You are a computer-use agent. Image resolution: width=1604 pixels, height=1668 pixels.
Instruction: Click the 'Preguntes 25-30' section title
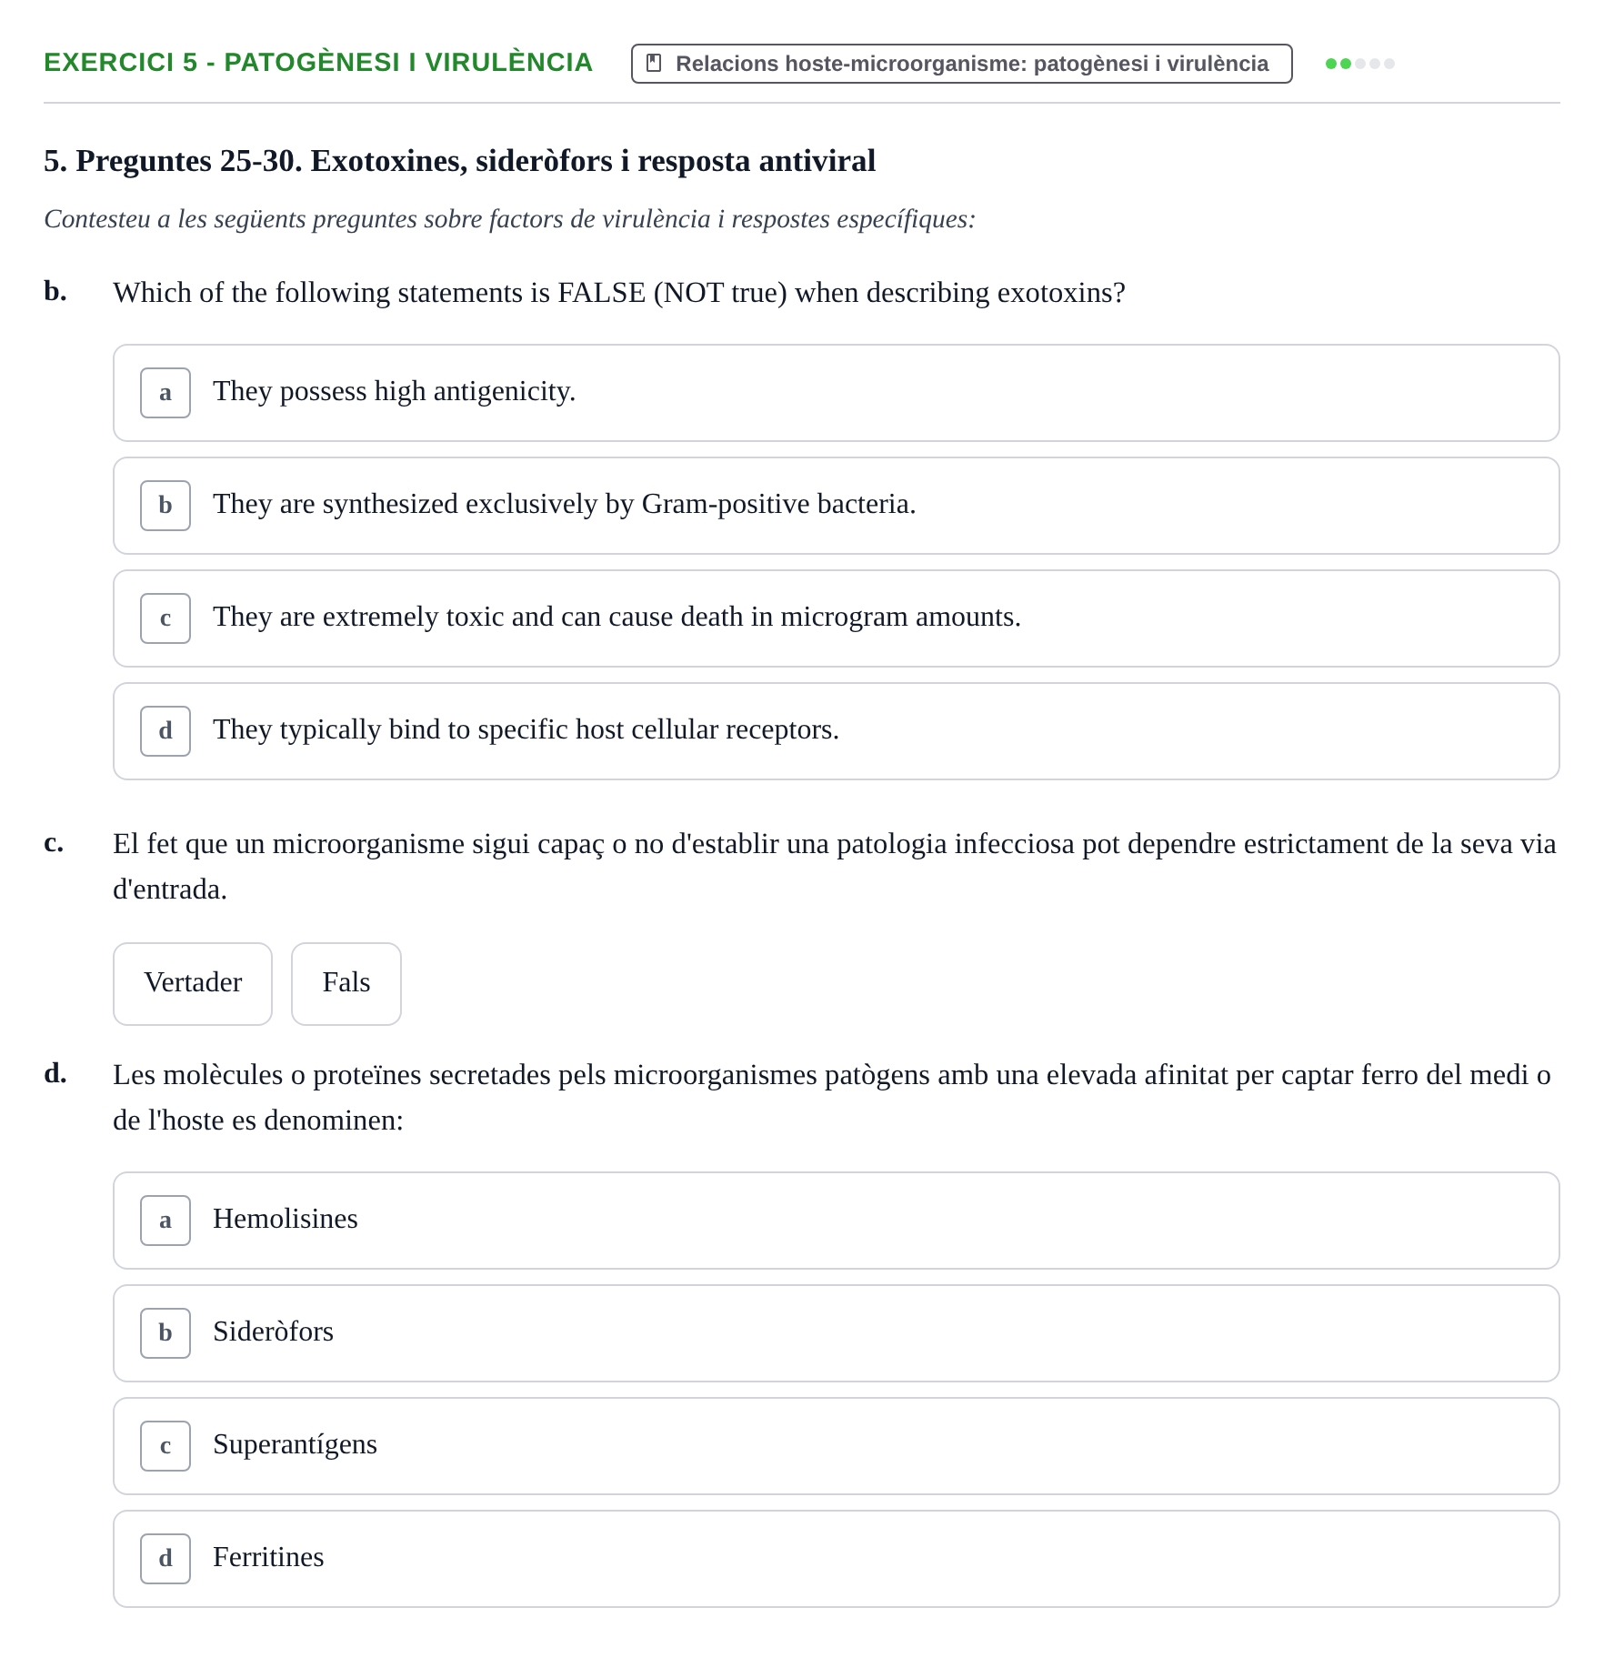(x=459, y=161)
